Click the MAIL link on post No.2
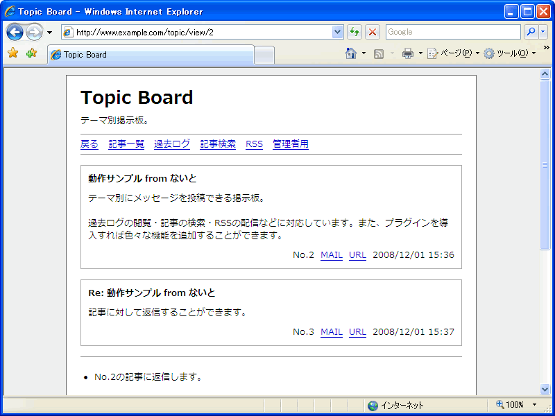The image size is (555, 416). (x=332, y=255)
